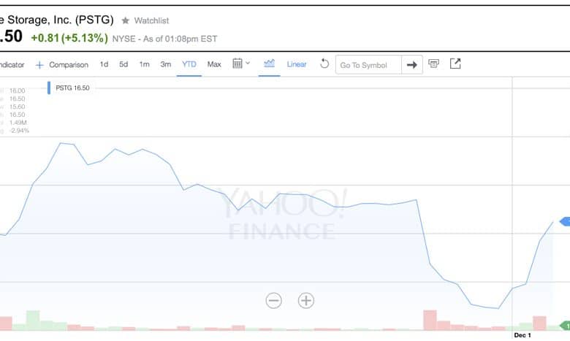Expand the date range dropdown chevron
This screenshot has height=341, width=570.
pyautogui.click(x=248, y=64)
